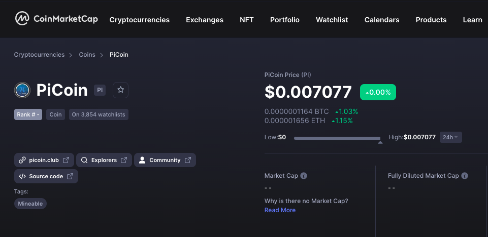Open the Products menu
488x237 pixels.
click(431, 20)
